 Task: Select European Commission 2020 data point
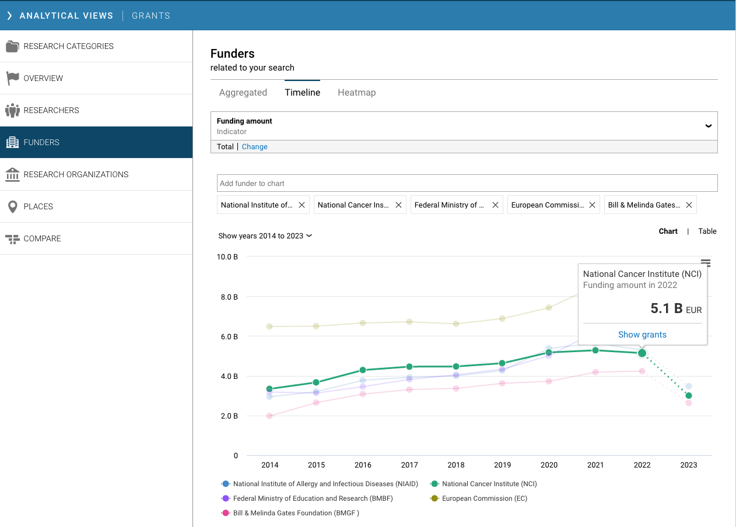[549, 308]
